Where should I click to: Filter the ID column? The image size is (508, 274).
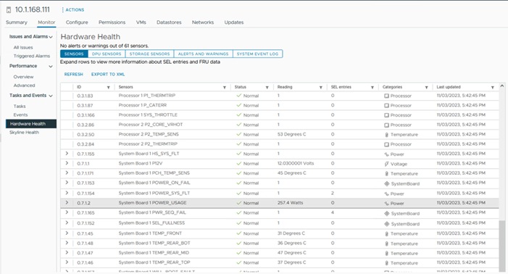pos(109,88)
